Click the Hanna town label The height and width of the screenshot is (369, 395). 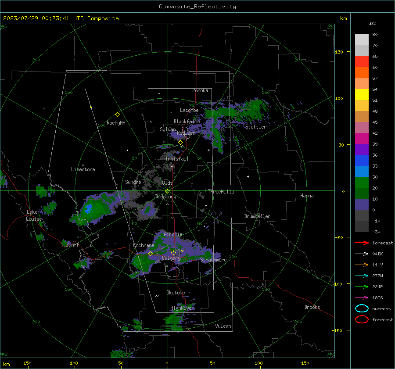click(307, 196)
